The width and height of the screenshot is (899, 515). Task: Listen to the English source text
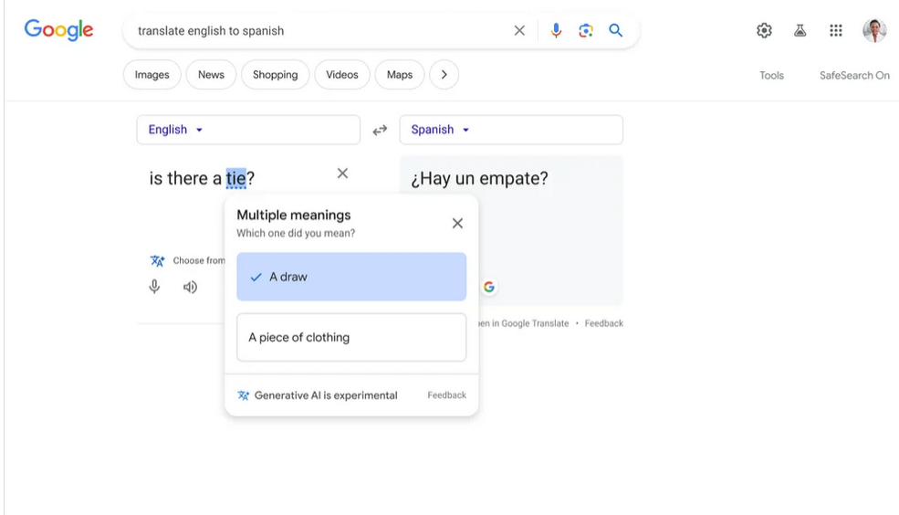[190, 287]
